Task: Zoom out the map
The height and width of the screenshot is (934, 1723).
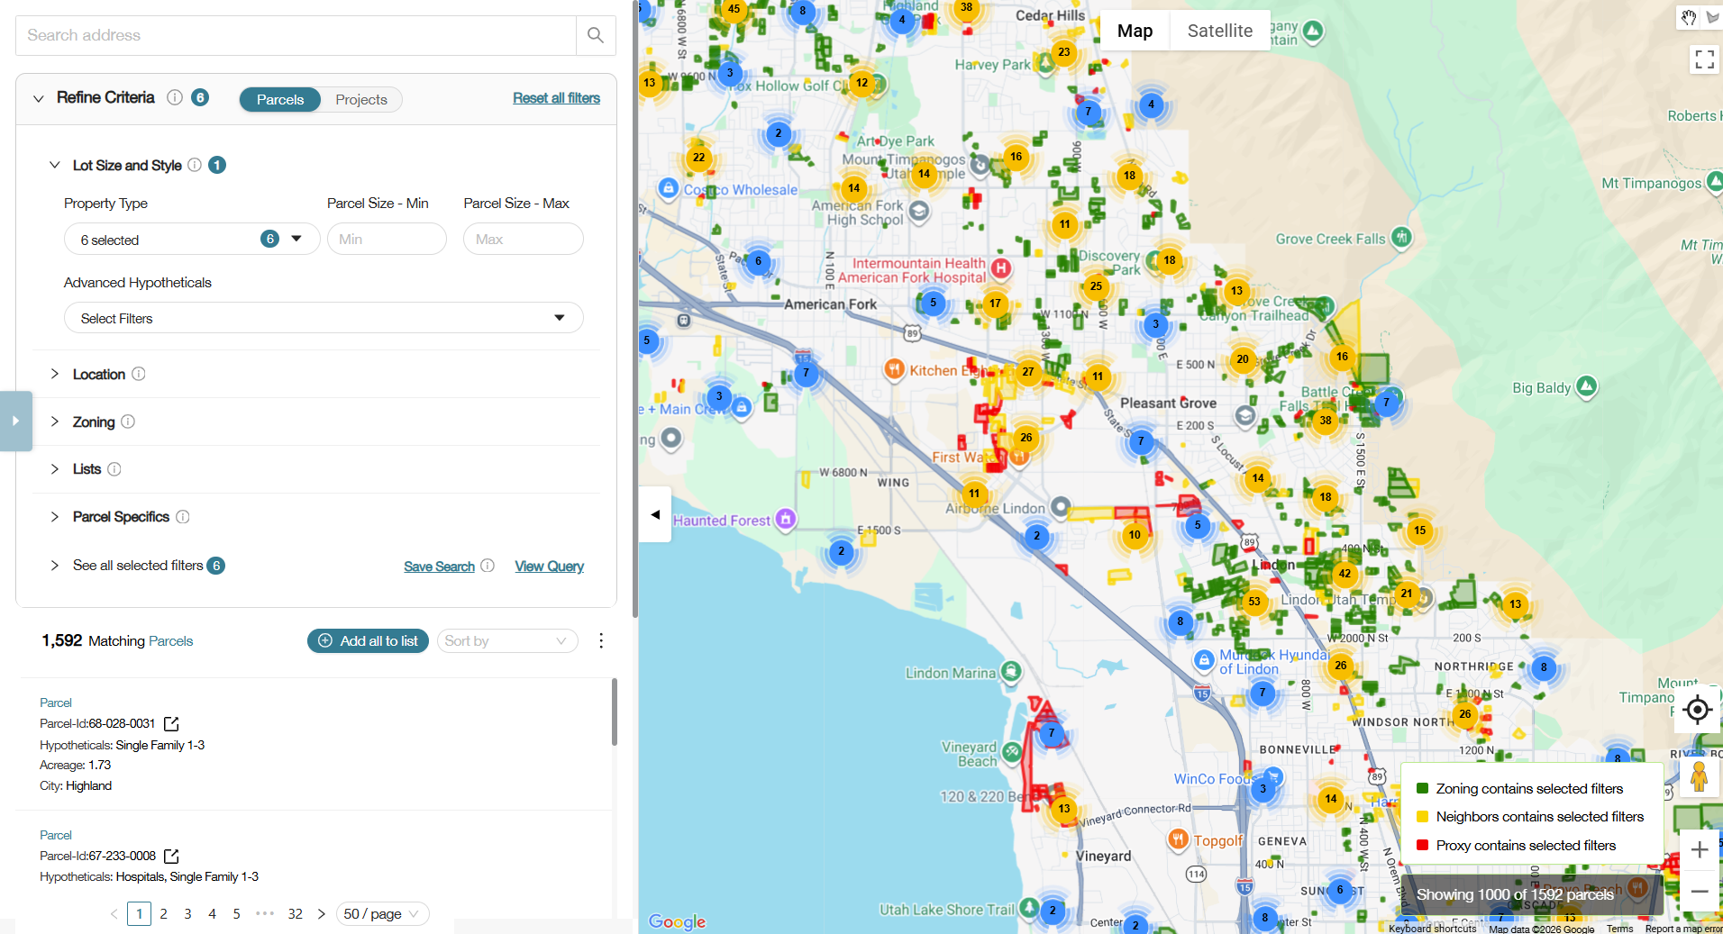Action: (1700, 892)
